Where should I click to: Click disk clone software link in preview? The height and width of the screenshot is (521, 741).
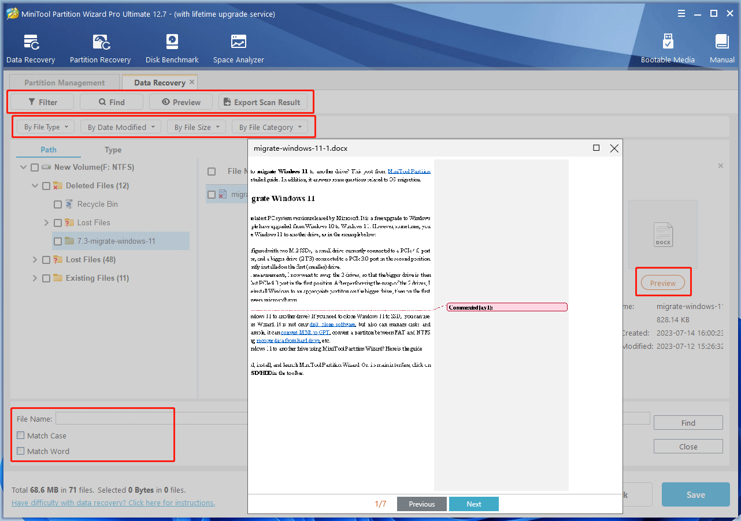click(x=332, y=325)
